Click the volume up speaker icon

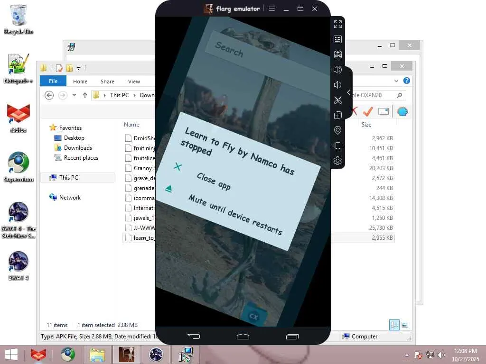[x=337, y=70]
